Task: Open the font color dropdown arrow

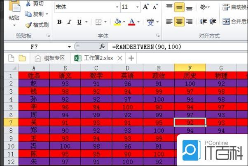Action: [138, 22]
